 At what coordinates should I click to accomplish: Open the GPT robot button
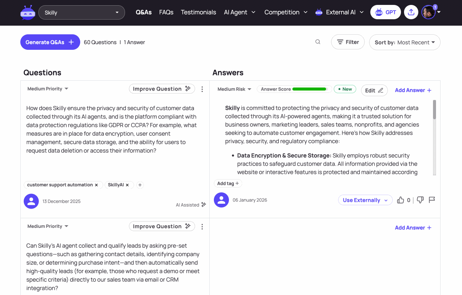(386, 12)
